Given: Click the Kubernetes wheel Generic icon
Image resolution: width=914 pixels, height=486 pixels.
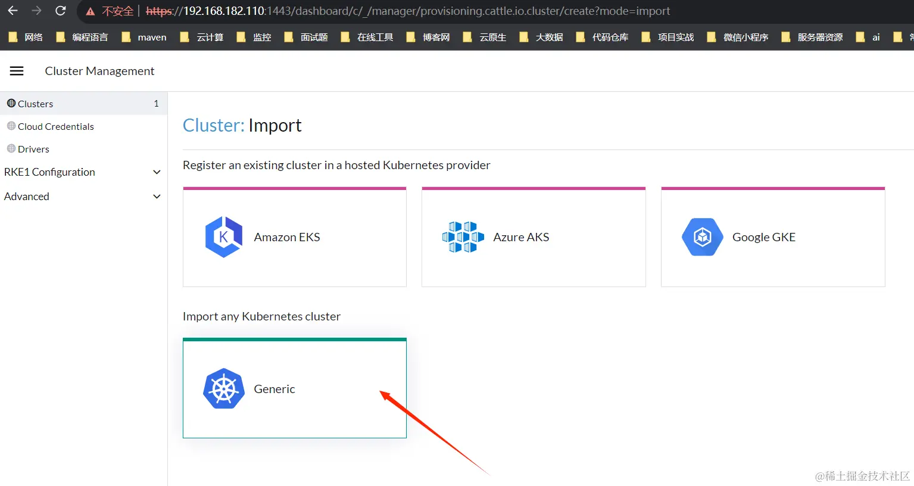Looking at the screenshot, I should [x=224, y=389].
